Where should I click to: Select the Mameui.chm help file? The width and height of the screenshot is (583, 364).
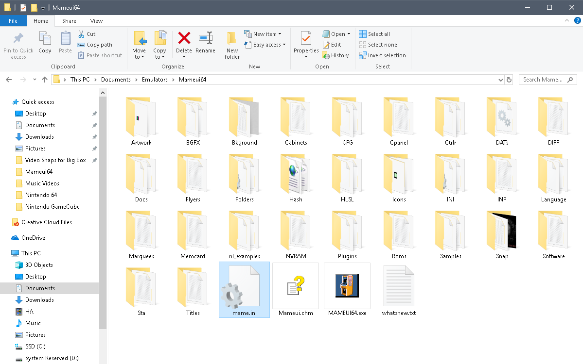296,286
